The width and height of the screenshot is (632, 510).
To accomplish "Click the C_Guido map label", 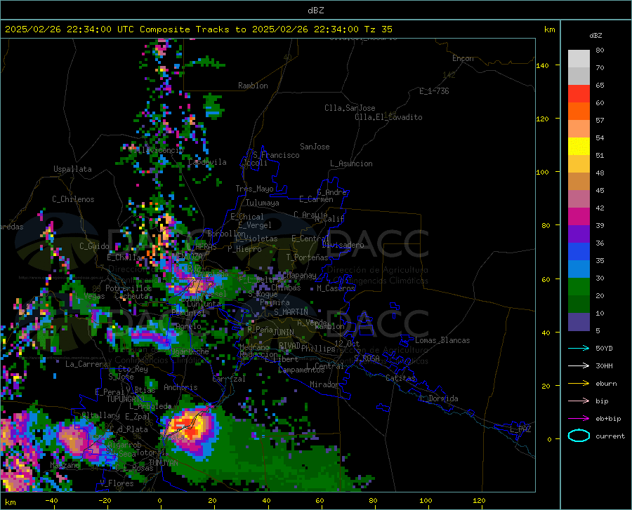I will coord(94,246).
